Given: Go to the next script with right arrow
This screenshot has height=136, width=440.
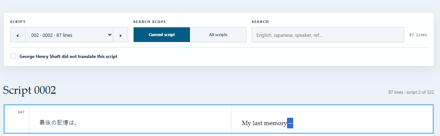Looking at the screenshot, I should coord(120,35).
